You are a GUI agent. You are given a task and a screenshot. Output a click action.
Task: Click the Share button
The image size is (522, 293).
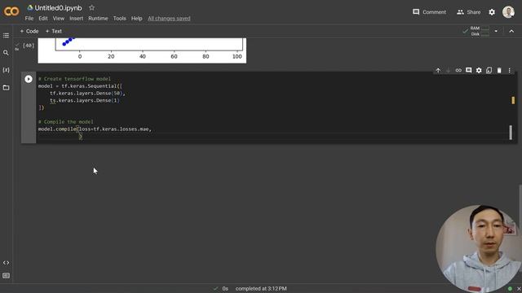[469, 12]
